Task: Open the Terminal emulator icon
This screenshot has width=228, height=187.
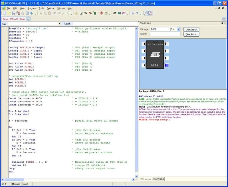Action: (115, 13)
